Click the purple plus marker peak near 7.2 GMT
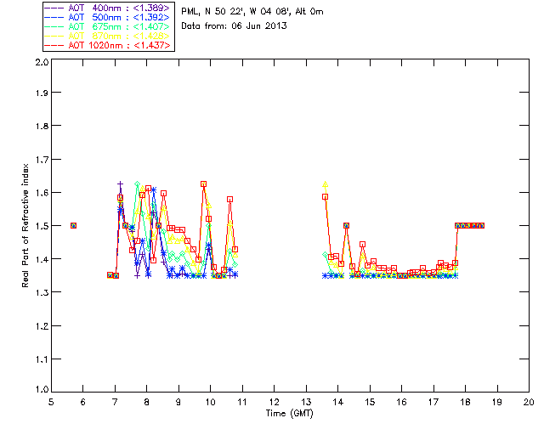 click(x=120, y=184)
